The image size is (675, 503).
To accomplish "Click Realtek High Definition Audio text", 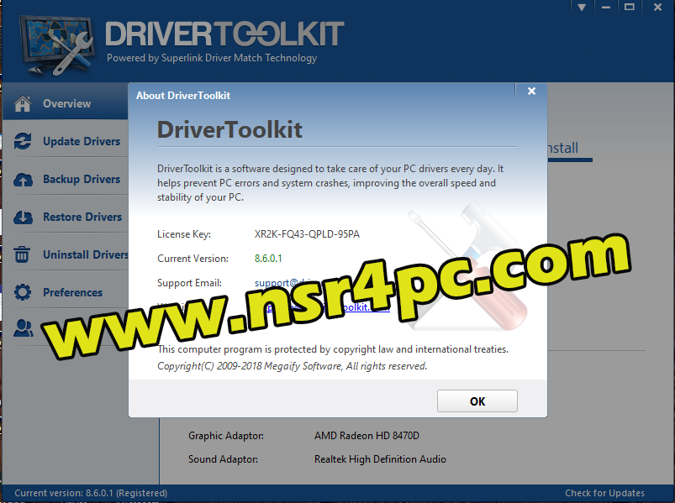I will coord(380,459).
